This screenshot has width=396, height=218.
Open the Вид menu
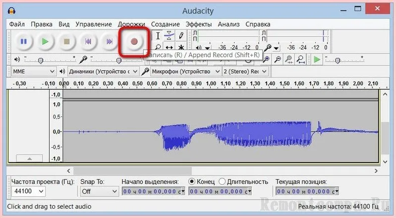point(64,24)
